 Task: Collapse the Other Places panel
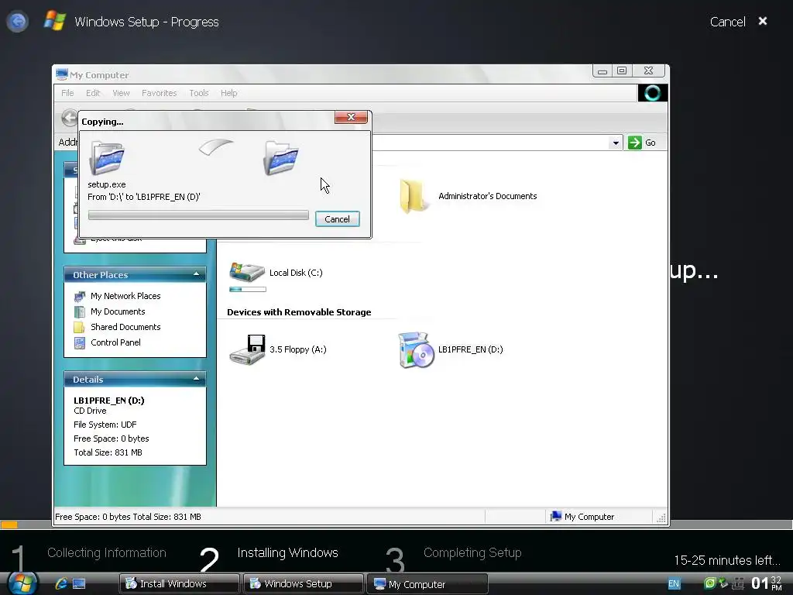[196, 275]
